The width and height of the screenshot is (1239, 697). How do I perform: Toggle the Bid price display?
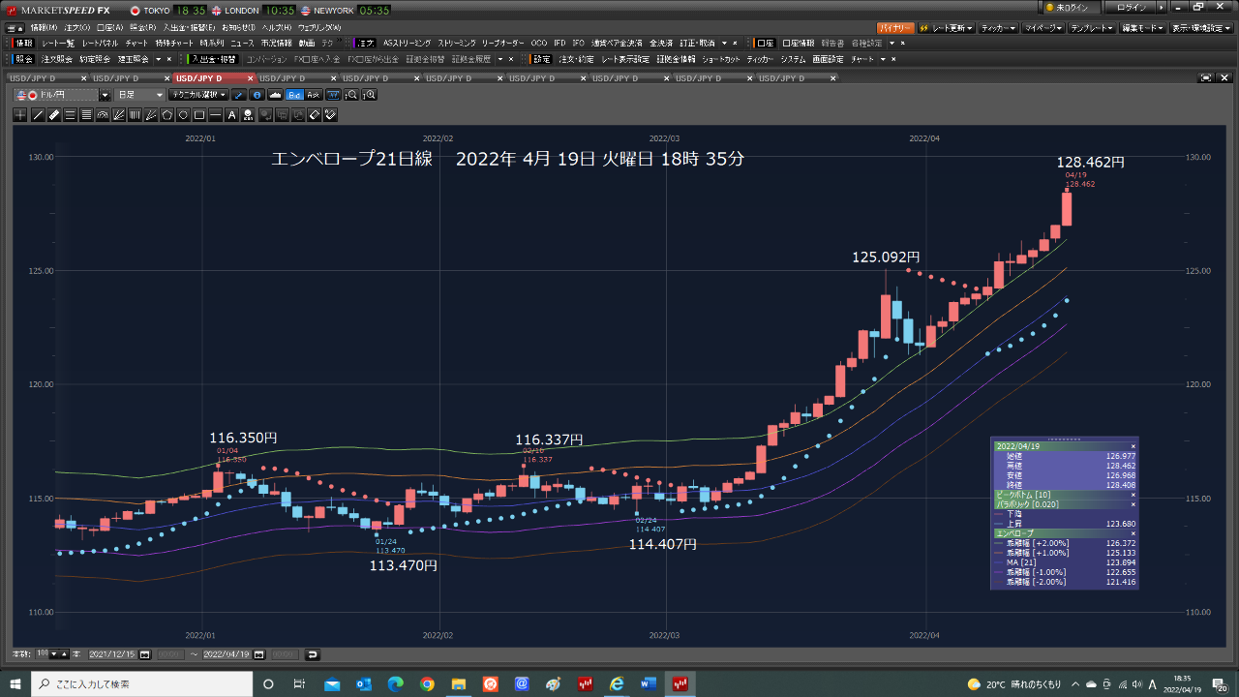point(294,95)
